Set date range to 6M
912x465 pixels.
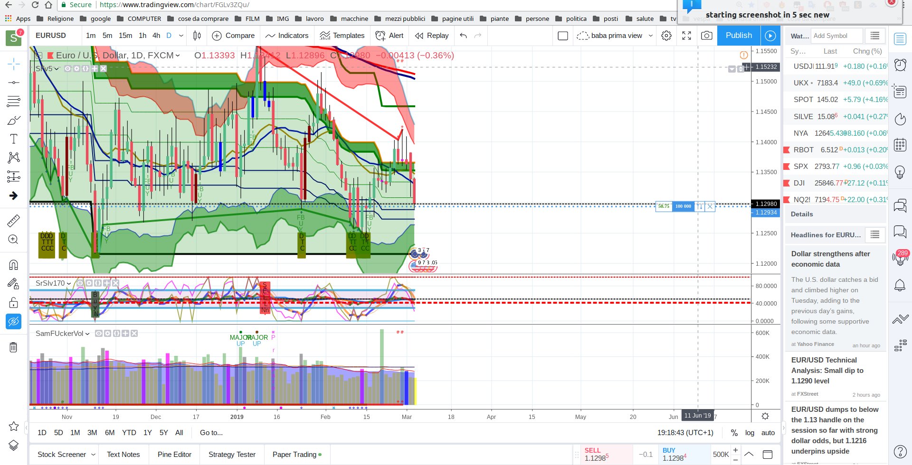(x=110, y=433)
